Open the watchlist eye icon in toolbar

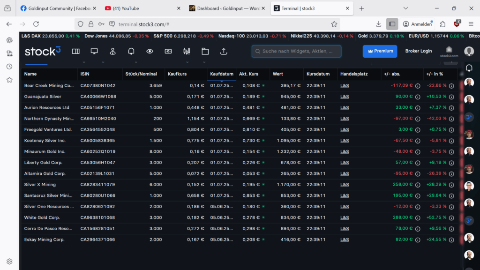pos(150,52)
